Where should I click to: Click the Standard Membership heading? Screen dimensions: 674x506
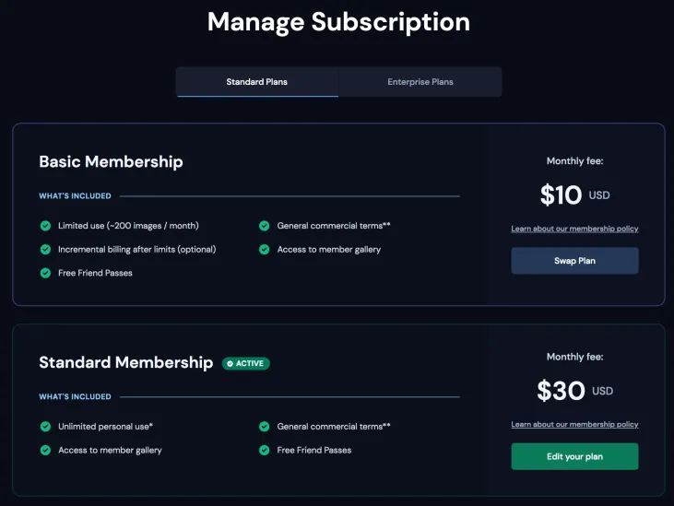[125, 363]
